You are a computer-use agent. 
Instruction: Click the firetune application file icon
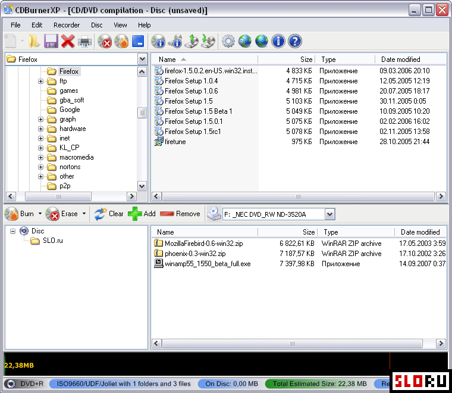click(x=159, y=142)
